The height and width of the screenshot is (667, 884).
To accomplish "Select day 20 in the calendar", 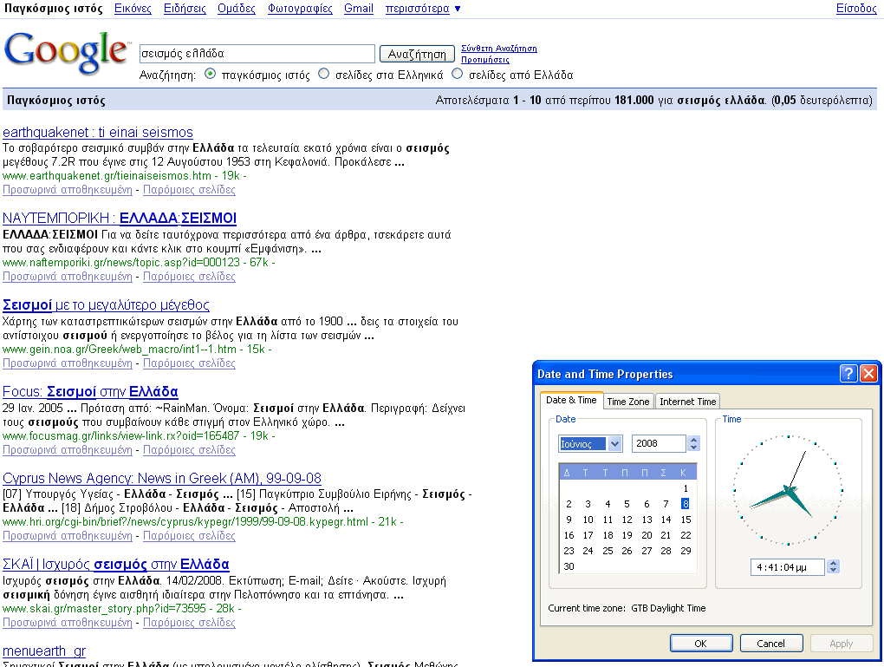I will coord(647,535).
